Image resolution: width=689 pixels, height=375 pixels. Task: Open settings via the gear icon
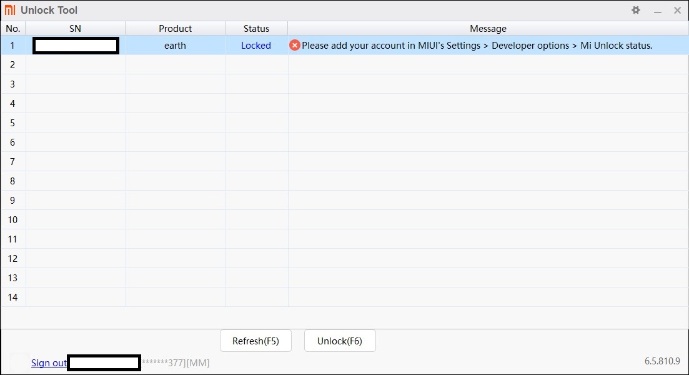636,9
